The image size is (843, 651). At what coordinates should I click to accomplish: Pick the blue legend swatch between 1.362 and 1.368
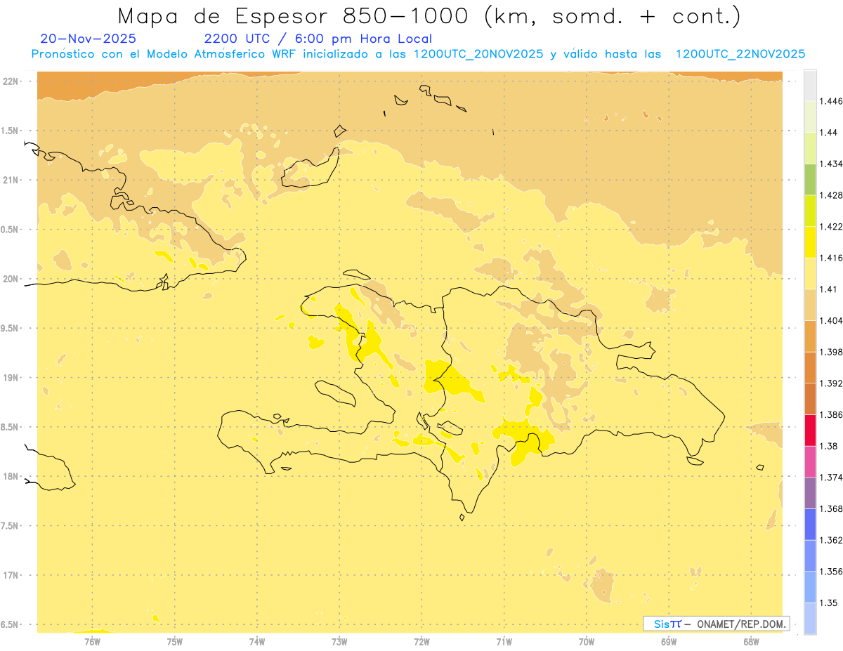point(810,525)
